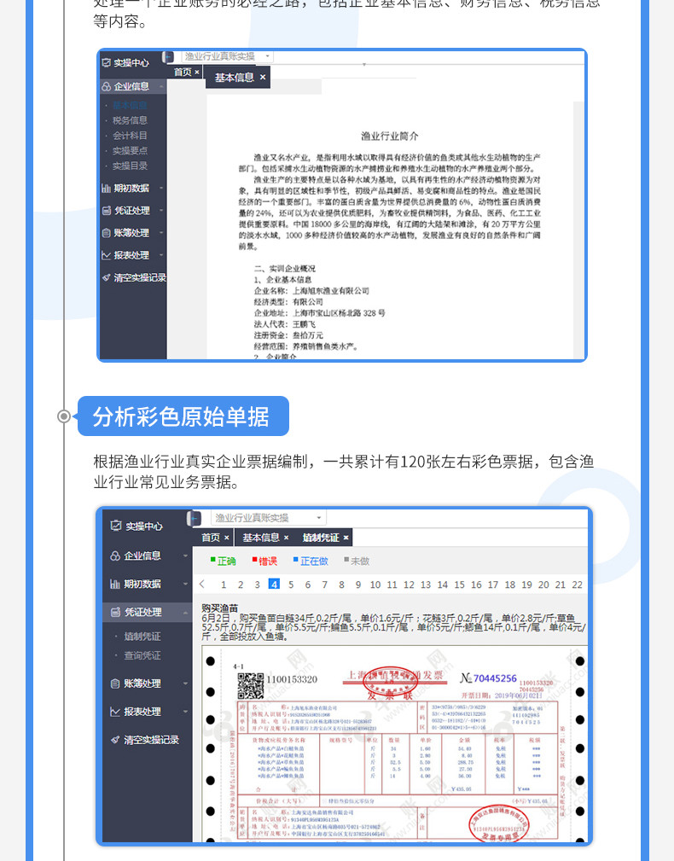The width and height of the screenshot is (674, 861).
Task: Click the red 错误 status legend
Action: (264, 561)
